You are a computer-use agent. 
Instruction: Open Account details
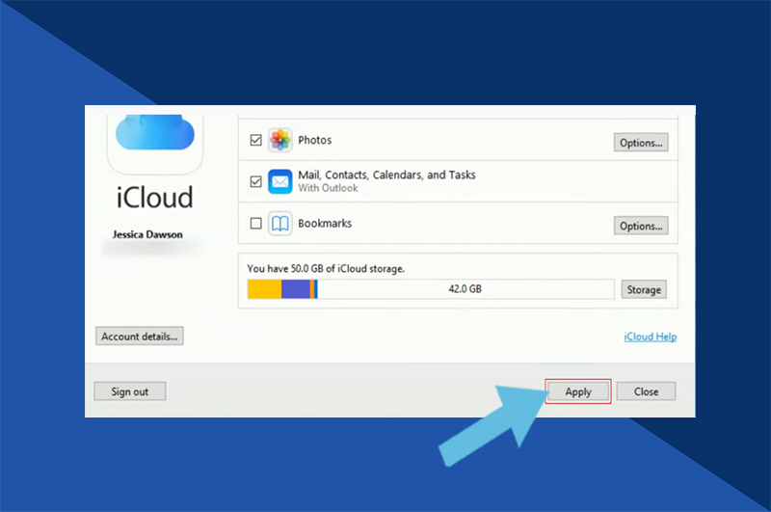coord(140,336)
